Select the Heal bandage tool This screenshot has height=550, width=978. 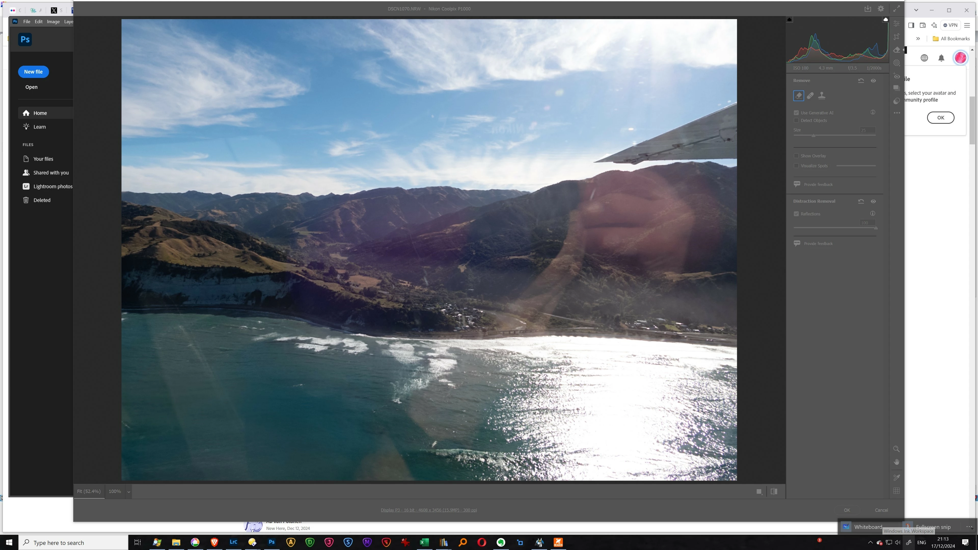pos(810,96)
